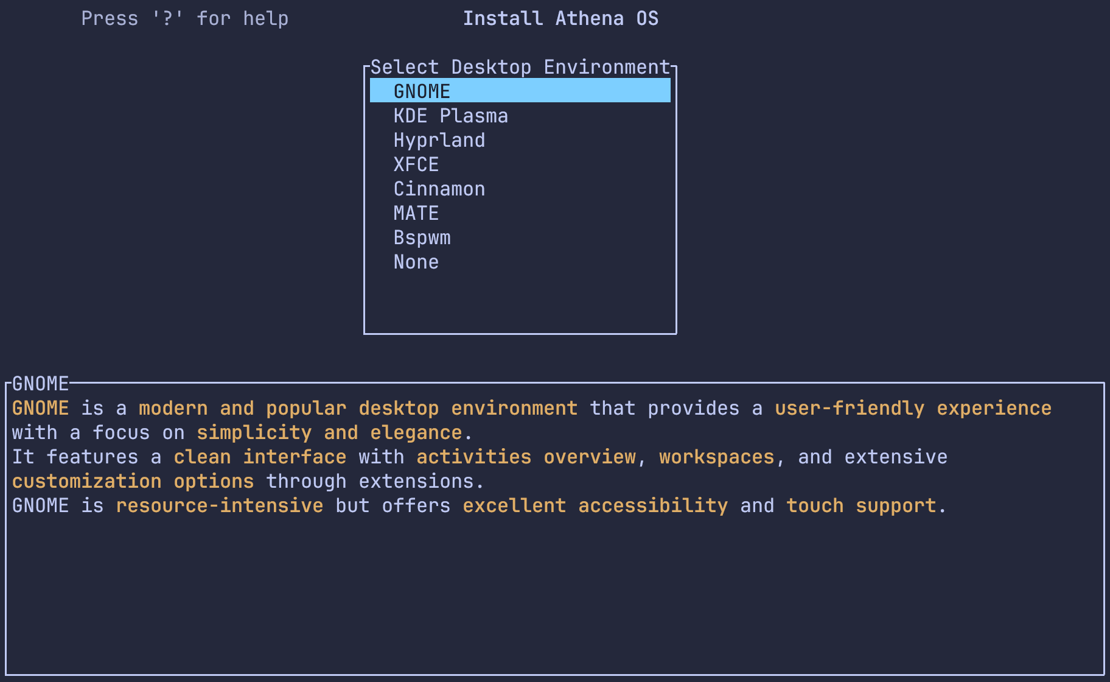Select the MATE list entry
The height and width of the screenshot is (682, 1110).
(416, 213)
